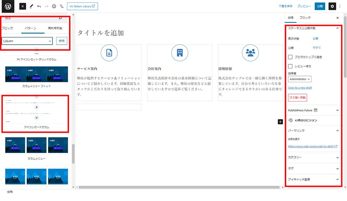Click the blue 公開 publish button
Image resolution: width=347 pixels, height=201 pixels.
coord(320,6)
